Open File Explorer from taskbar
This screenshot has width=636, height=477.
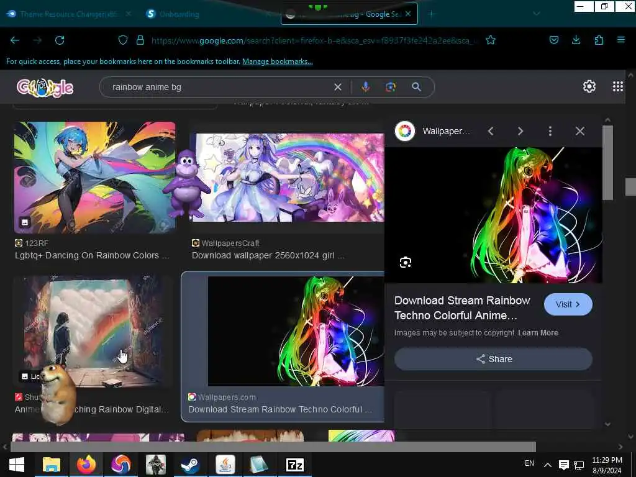tap(52, 465)
